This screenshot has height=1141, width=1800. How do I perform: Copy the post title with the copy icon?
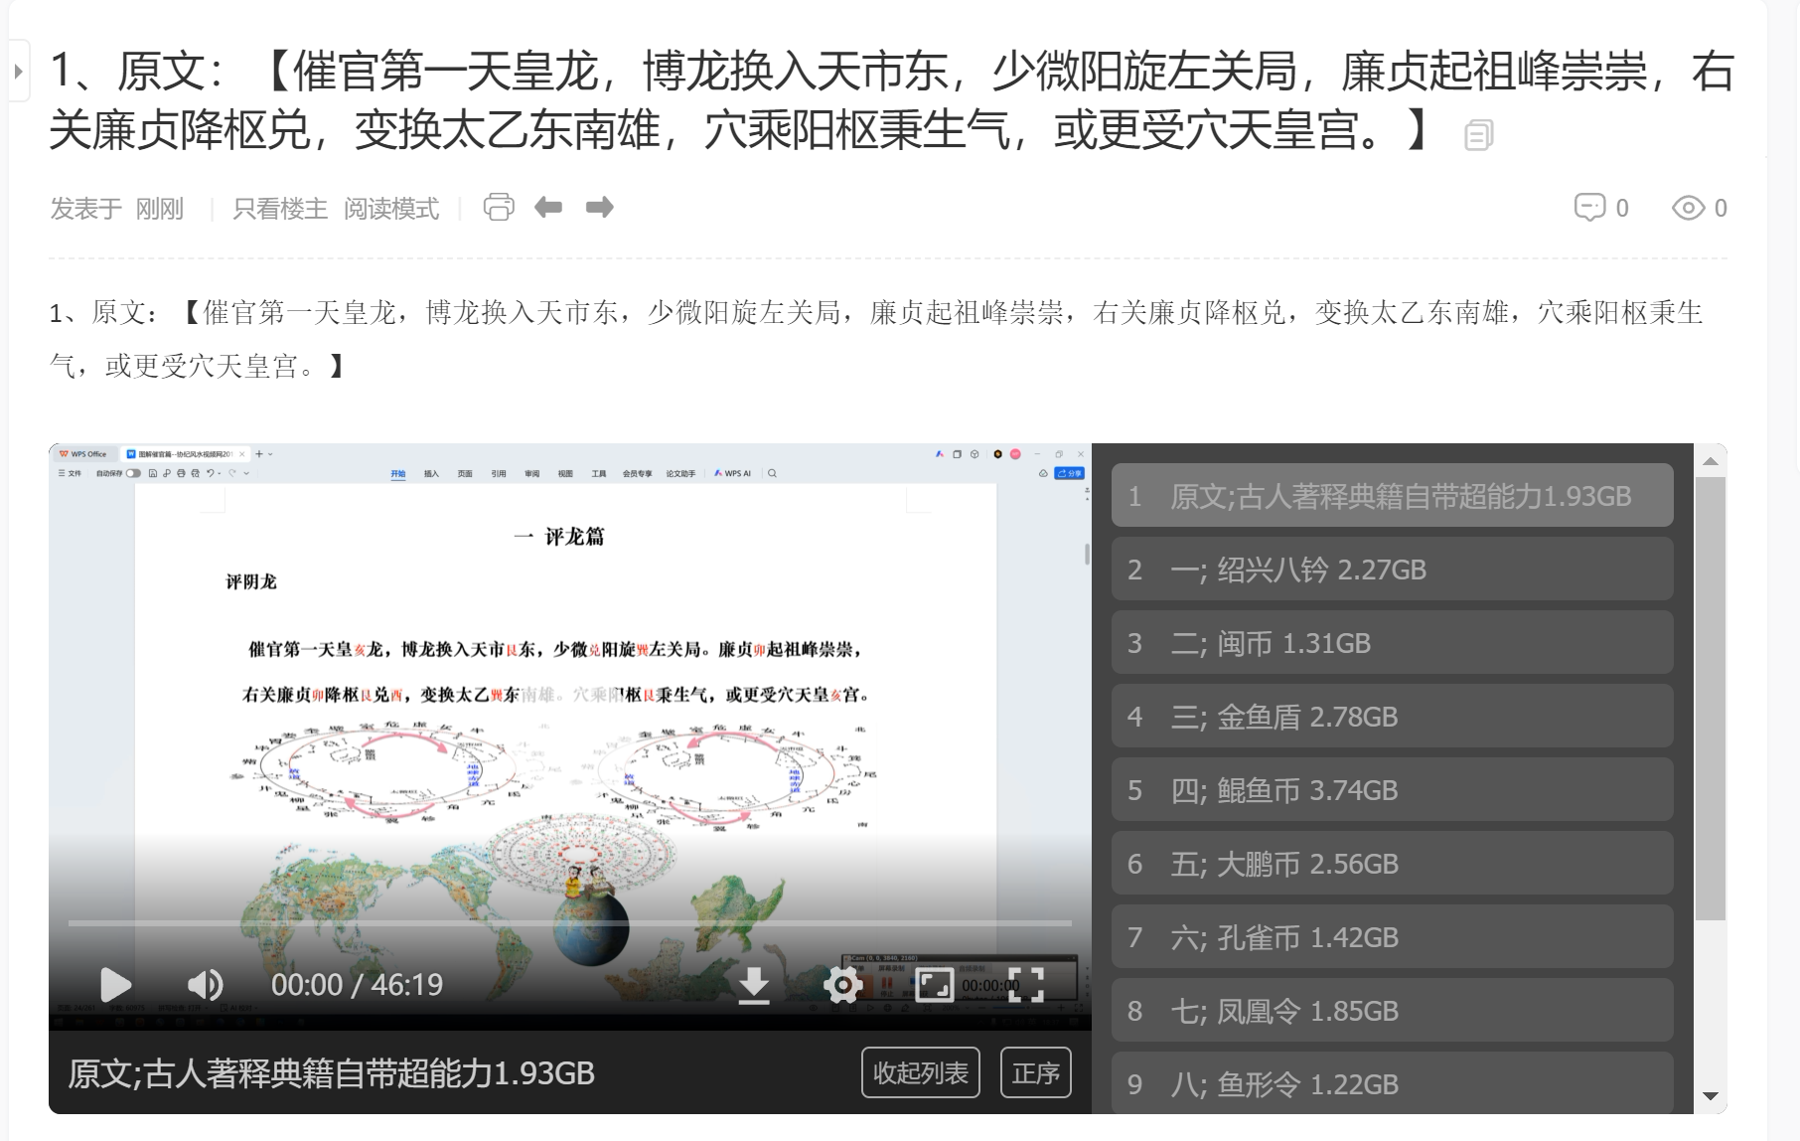click(x=1478, y=134)
